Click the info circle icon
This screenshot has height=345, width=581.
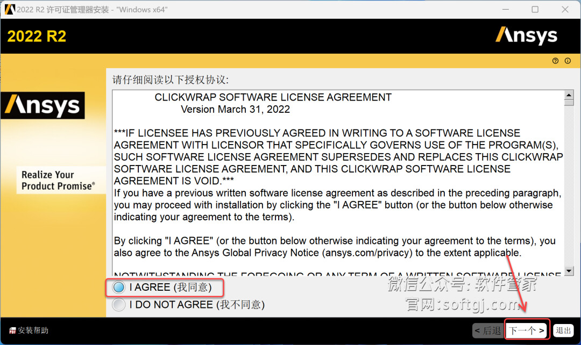tap(568, 61)
